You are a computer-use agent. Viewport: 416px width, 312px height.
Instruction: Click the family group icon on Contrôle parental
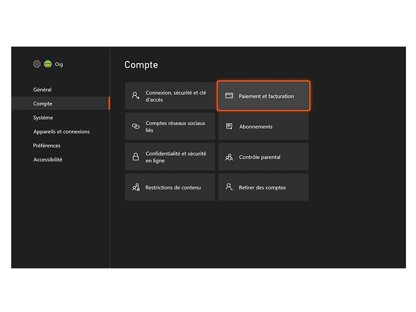229,157
